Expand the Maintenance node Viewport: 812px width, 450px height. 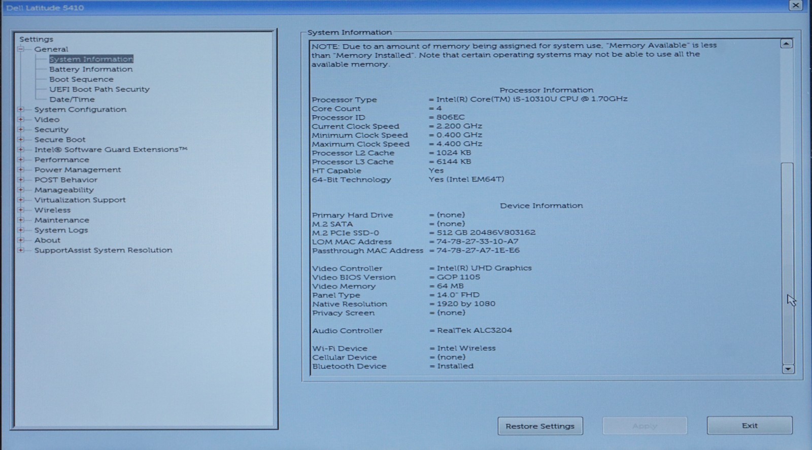point(21,220)
